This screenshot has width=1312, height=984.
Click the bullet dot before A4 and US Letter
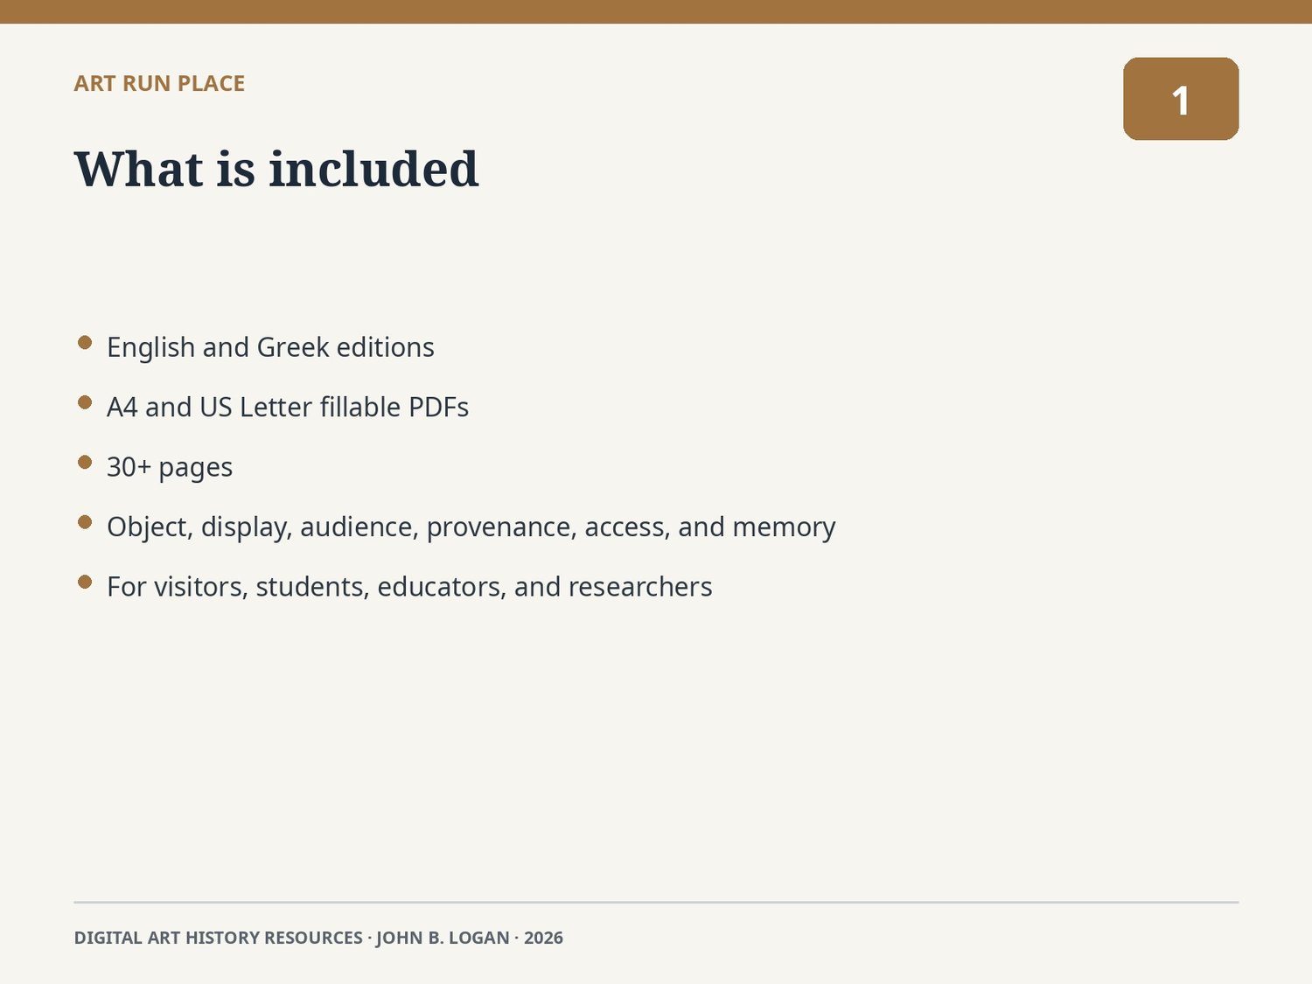85,402
